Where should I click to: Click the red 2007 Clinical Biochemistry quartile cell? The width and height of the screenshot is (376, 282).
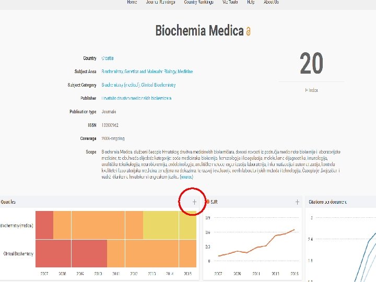pyautogui.click(x=44, y=254)
